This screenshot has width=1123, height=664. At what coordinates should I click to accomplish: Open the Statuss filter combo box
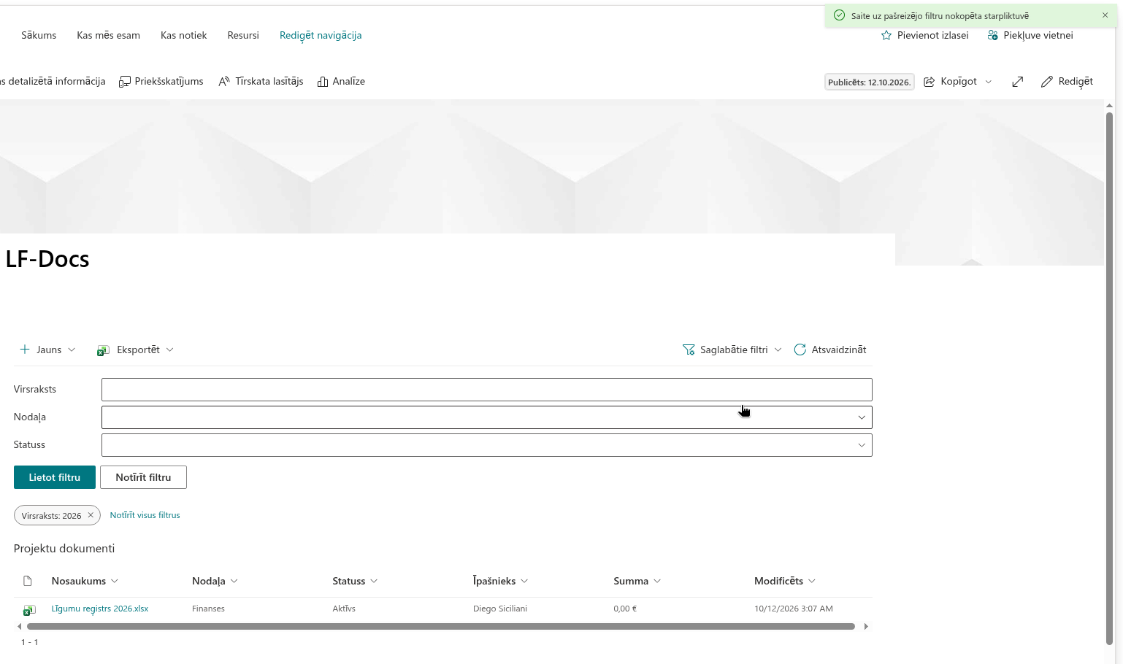click(x=487, y=445)
